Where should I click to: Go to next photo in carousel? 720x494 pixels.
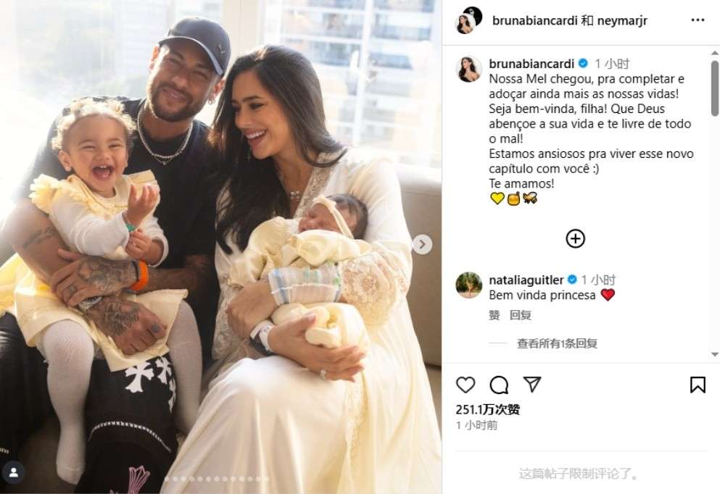pos(422,245)
